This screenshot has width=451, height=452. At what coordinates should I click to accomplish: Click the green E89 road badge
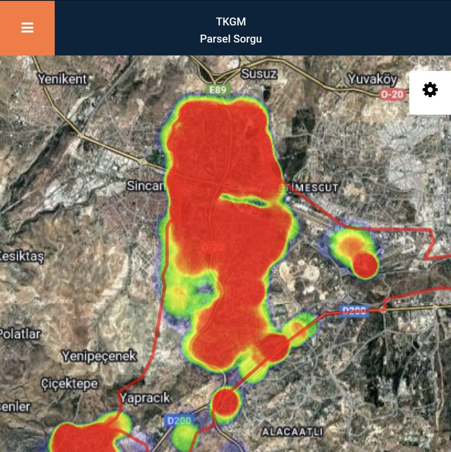[218, 90]
